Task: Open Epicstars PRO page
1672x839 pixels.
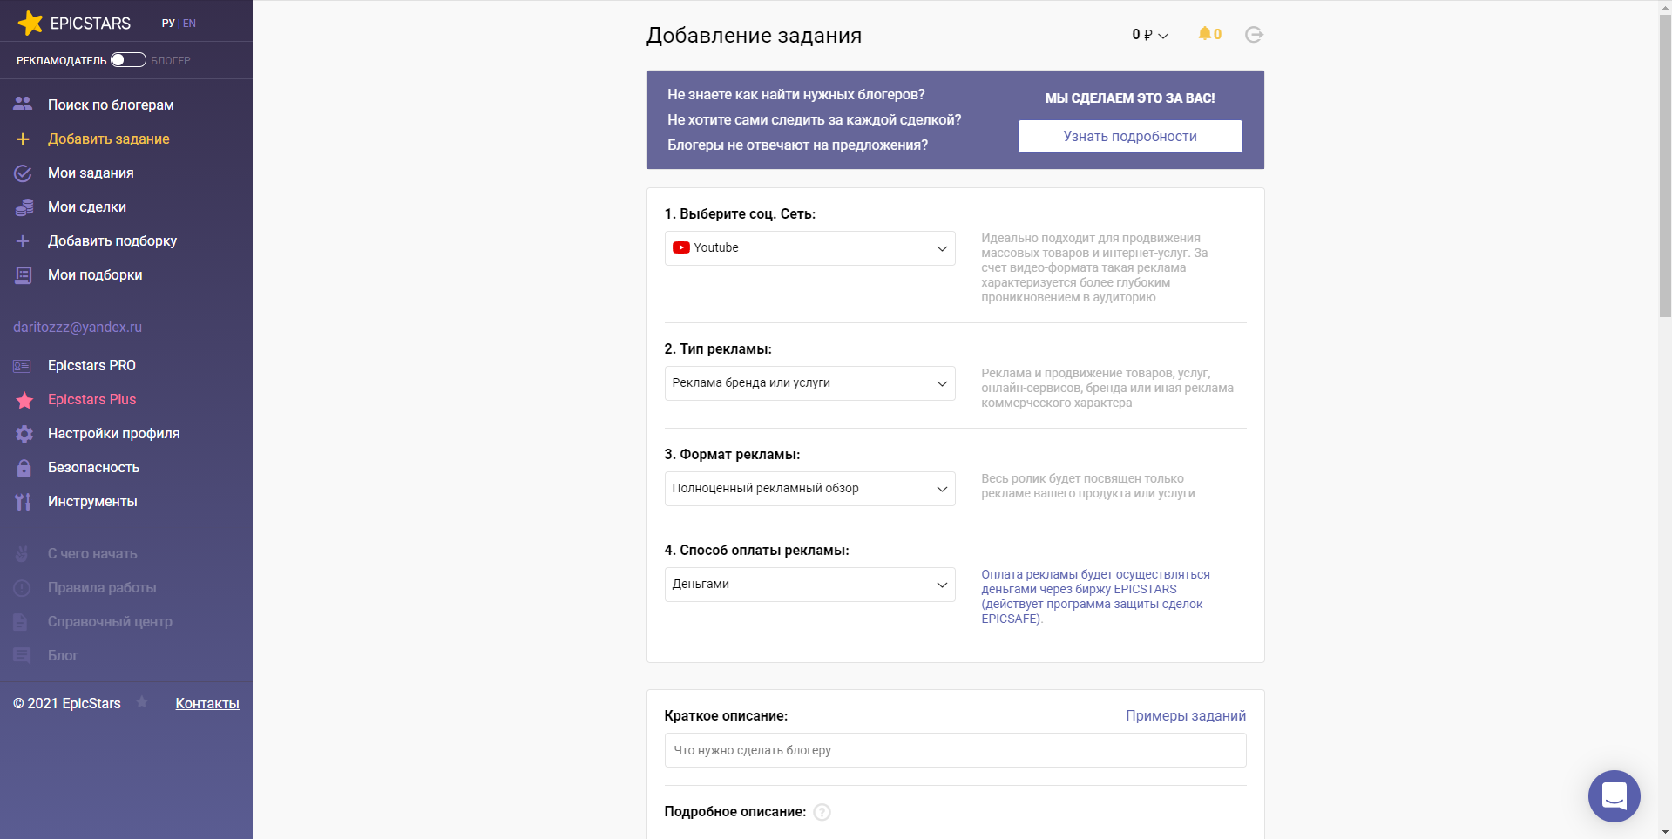Action: [91, 365]
